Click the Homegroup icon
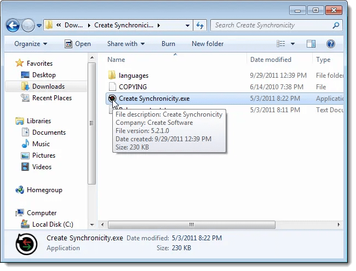 pyautogui.click(x=20, y=190)
